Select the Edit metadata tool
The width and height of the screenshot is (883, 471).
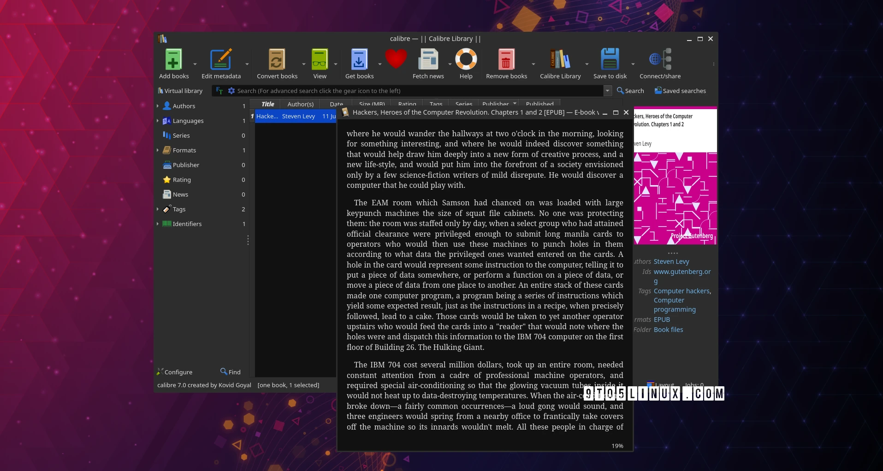[221, 60]
